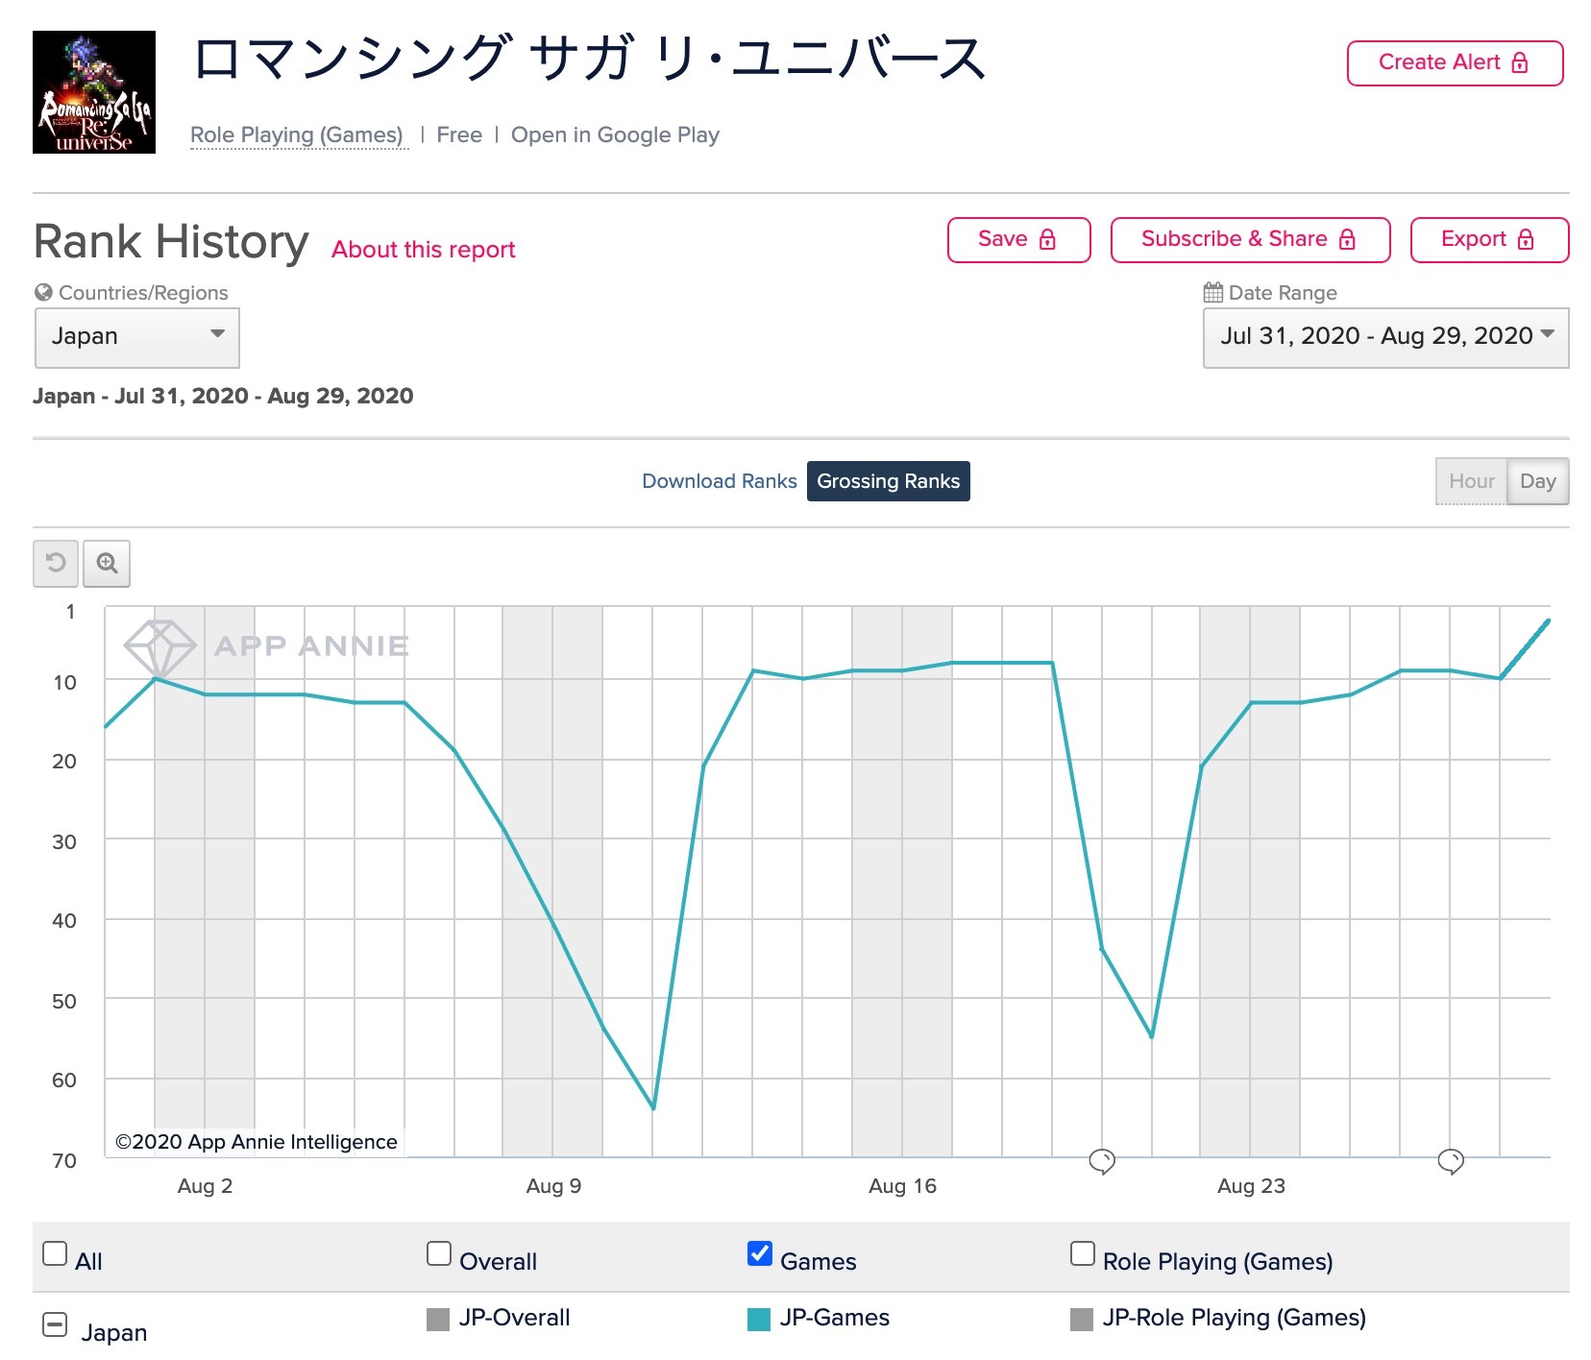Click the lock icon on Create Alert
The width and height of the screenshot is (1591, 1360).
[x=1520, y=62]
